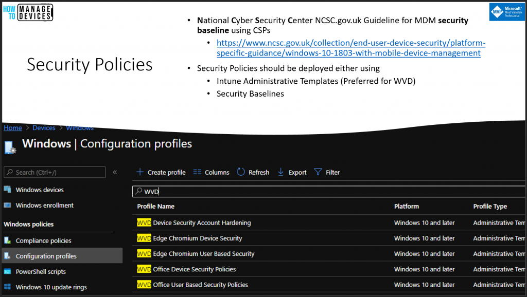Focus the Search (Ctrl+/) sidebar field
The width and height of the screenshot is (527, 297).
[x=55, y=172]
